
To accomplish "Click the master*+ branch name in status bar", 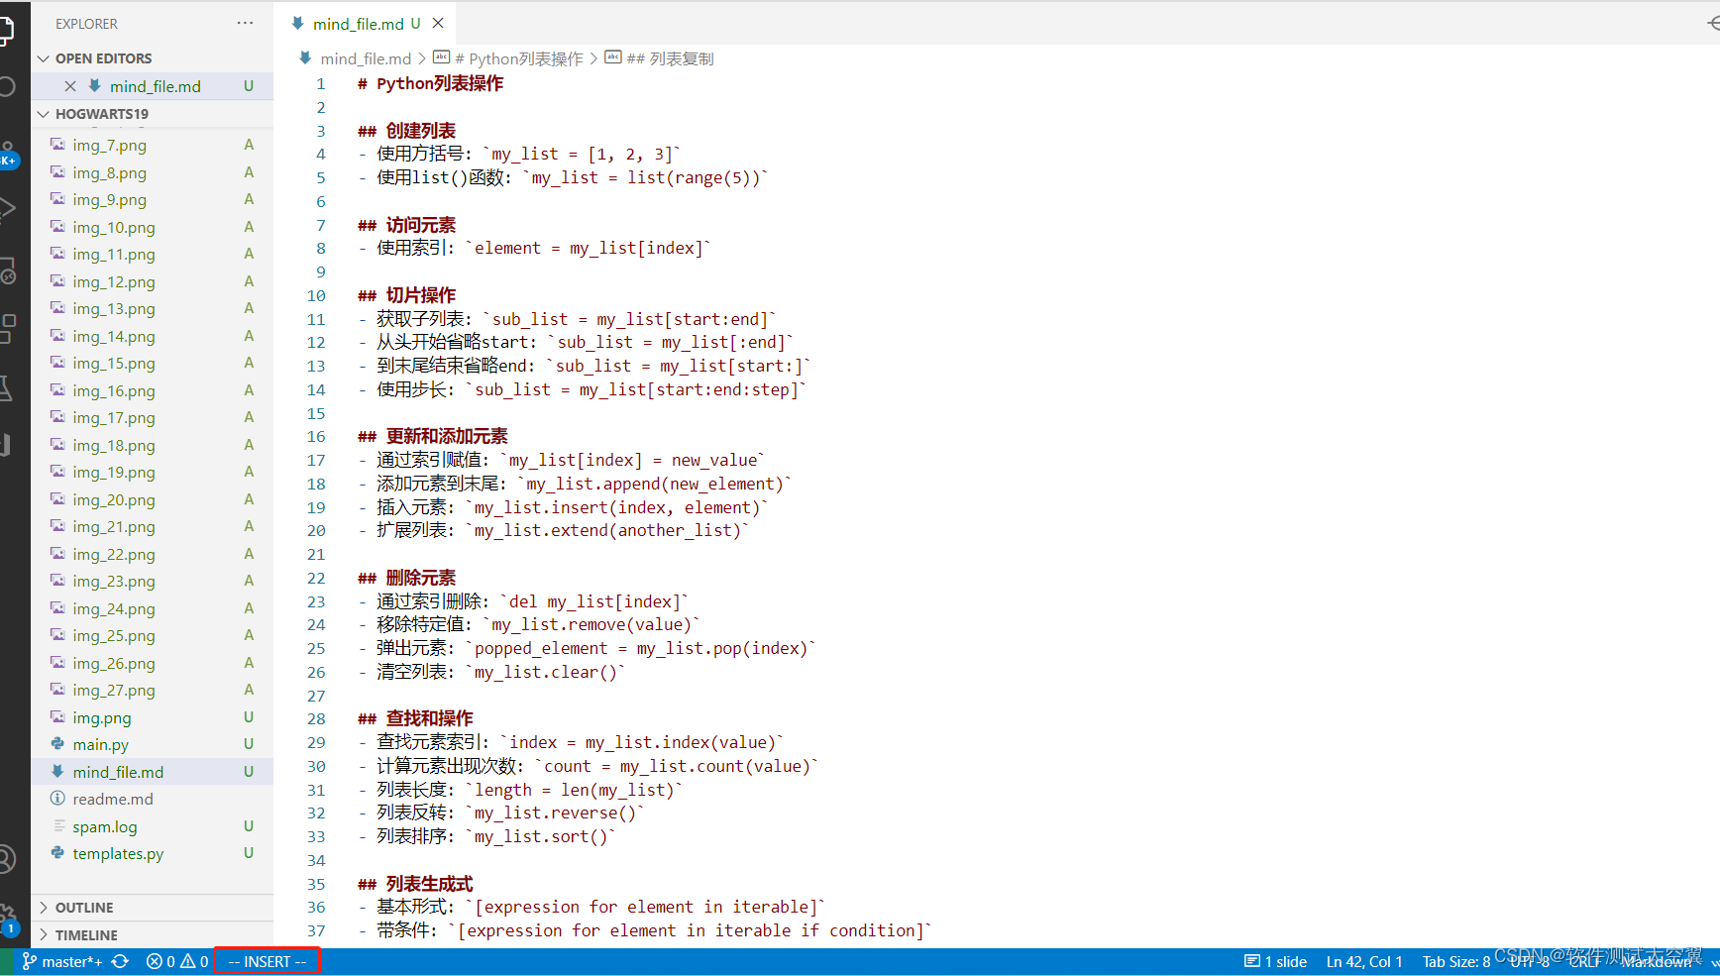I will (x=71, y=961).
